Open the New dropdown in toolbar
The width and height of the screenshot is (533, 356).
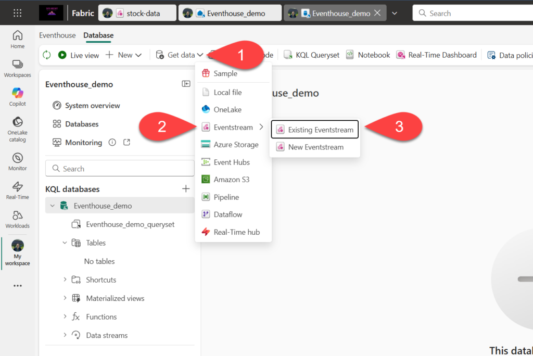(x=124, y=55)
